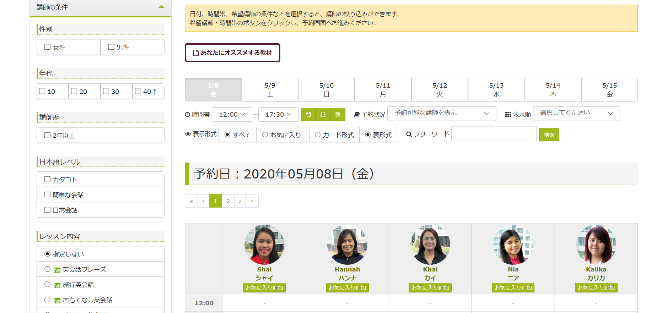
Task: Check the 女性 gender checkbox
Action: pos(48,47)
